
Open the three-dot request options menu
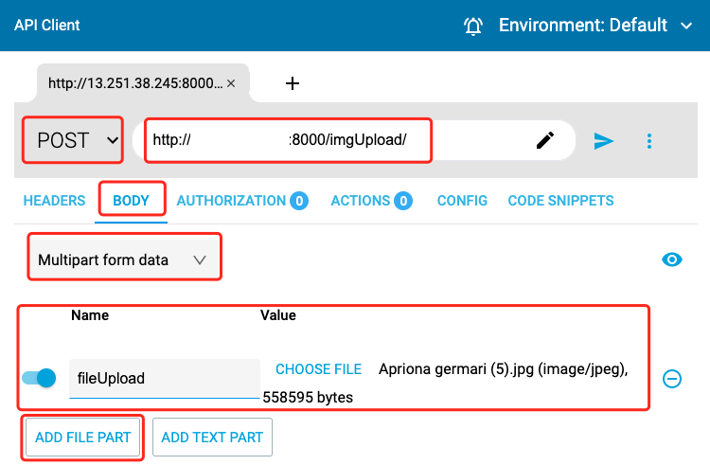(x=649, y=140)
